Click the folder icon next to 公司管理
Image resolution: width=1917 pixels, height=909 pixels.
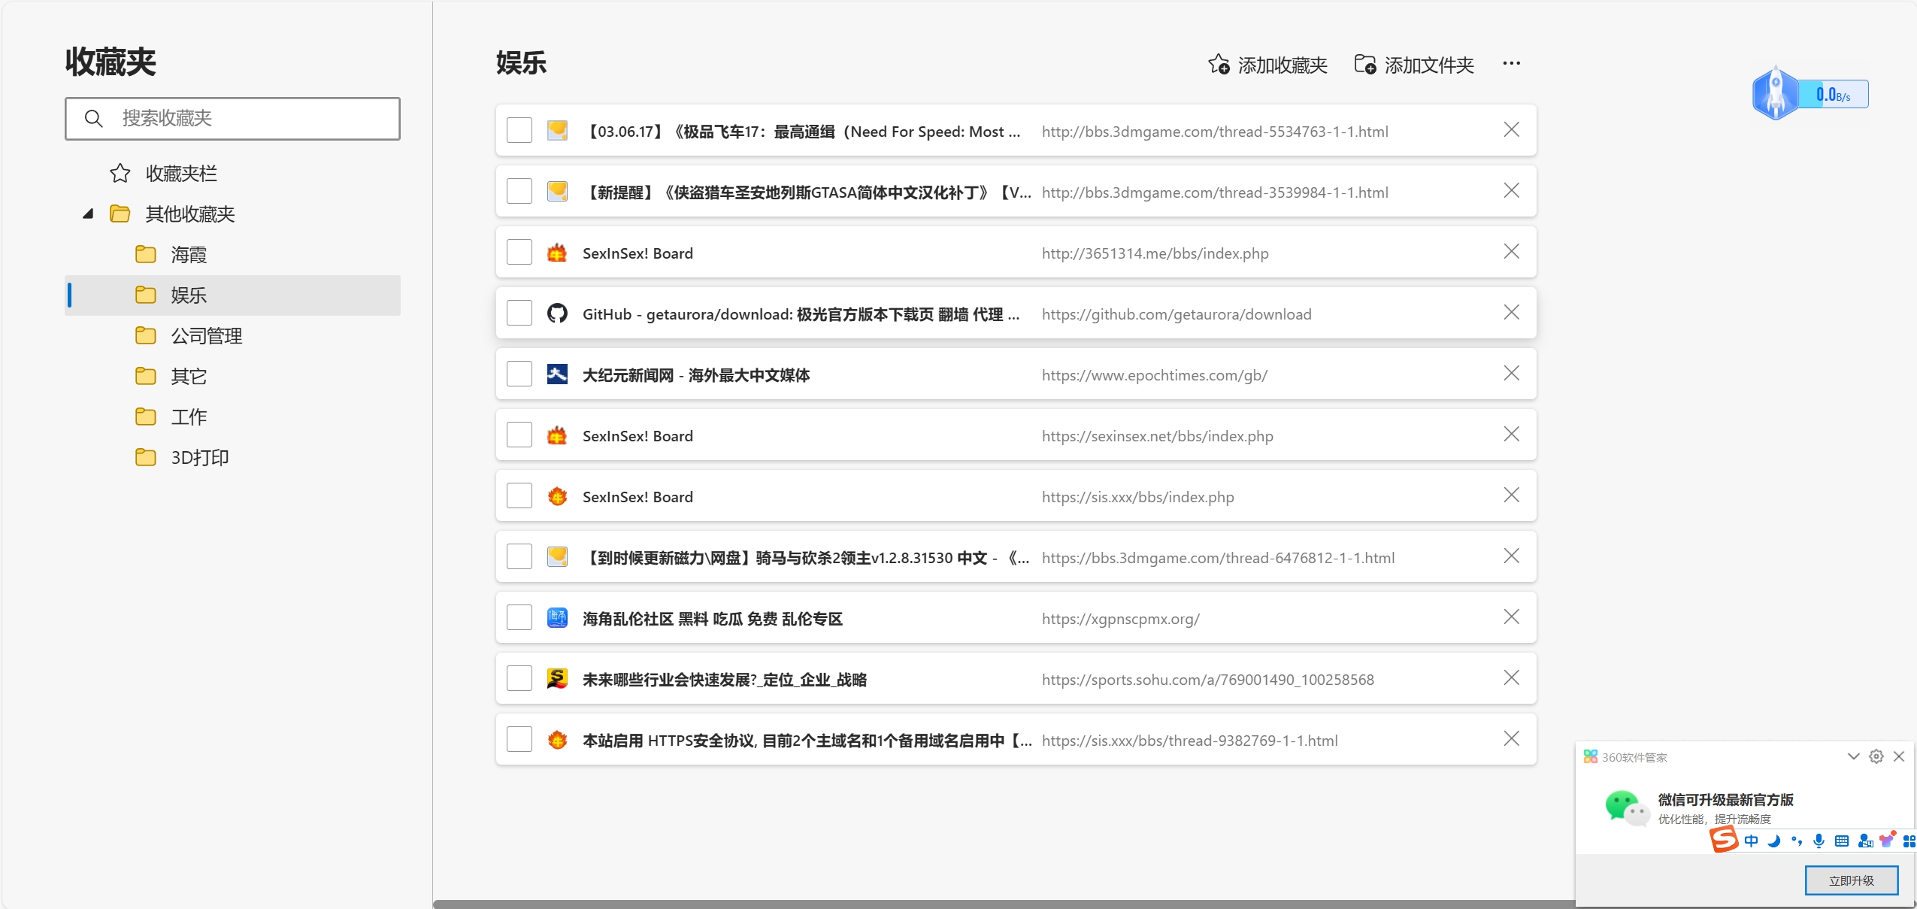145,336
